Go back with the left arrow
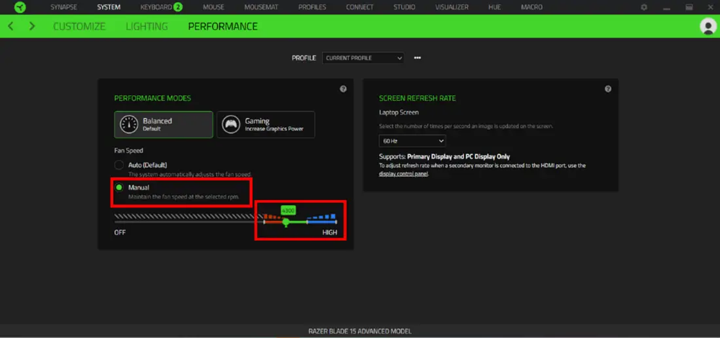 pos(10,26)
